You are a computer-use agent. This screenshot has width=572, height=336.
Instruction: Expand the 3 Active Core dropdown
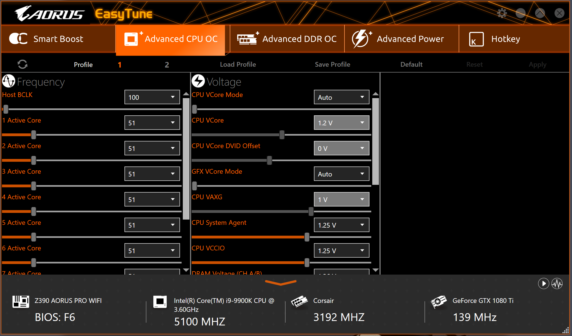pyautogui.click(x=152, y=174)
